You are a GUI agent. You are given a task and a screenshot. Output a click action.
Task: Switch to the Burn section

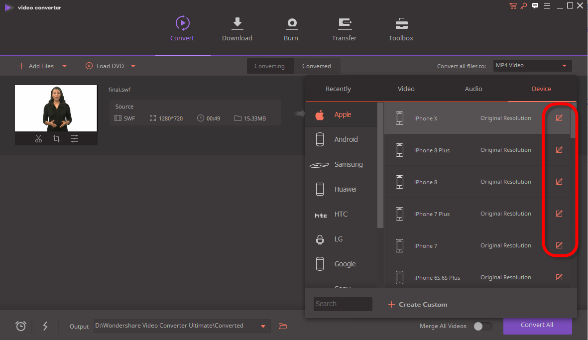(x=291, y=28)
